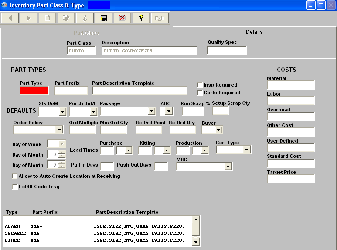
Task: Click the Run Scrap % field
Action: point(194,111)
